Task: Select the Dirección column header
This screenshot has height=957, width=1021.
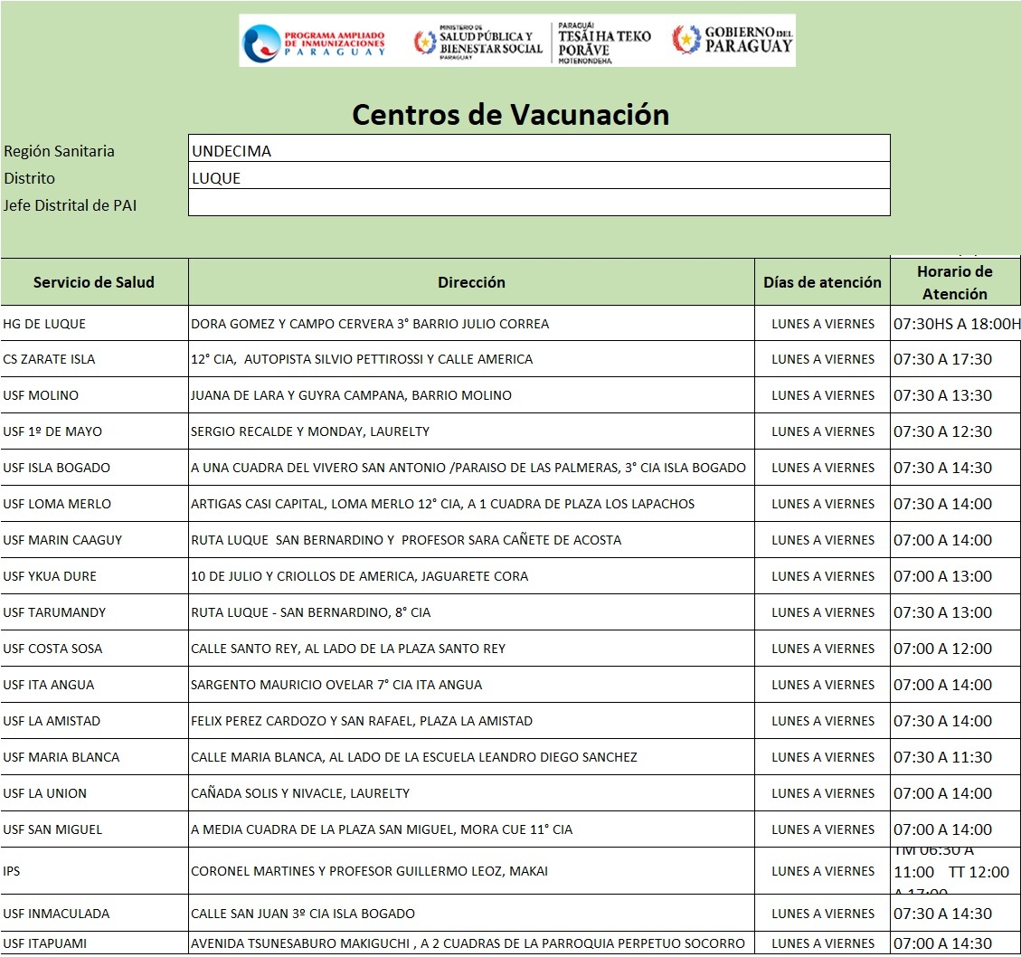Action: coord(471,282)
